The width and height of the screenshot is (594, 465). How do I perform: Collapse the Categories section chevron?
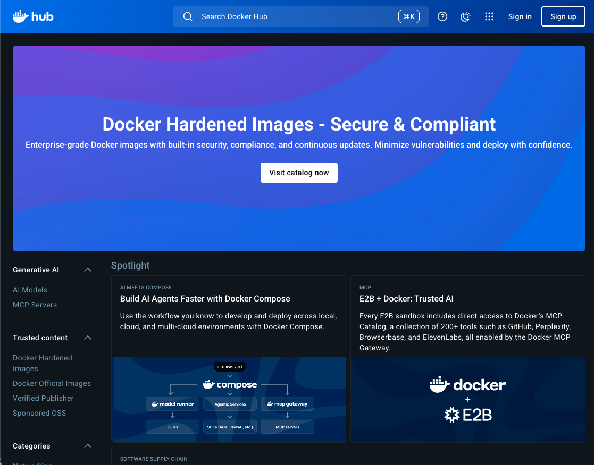(88, 446)
